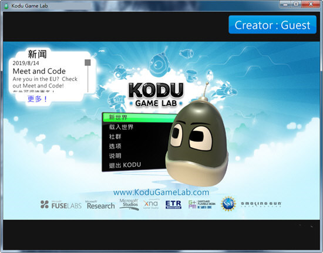Click the Kodu robot character
323x253 pixels.
(197, 140)
